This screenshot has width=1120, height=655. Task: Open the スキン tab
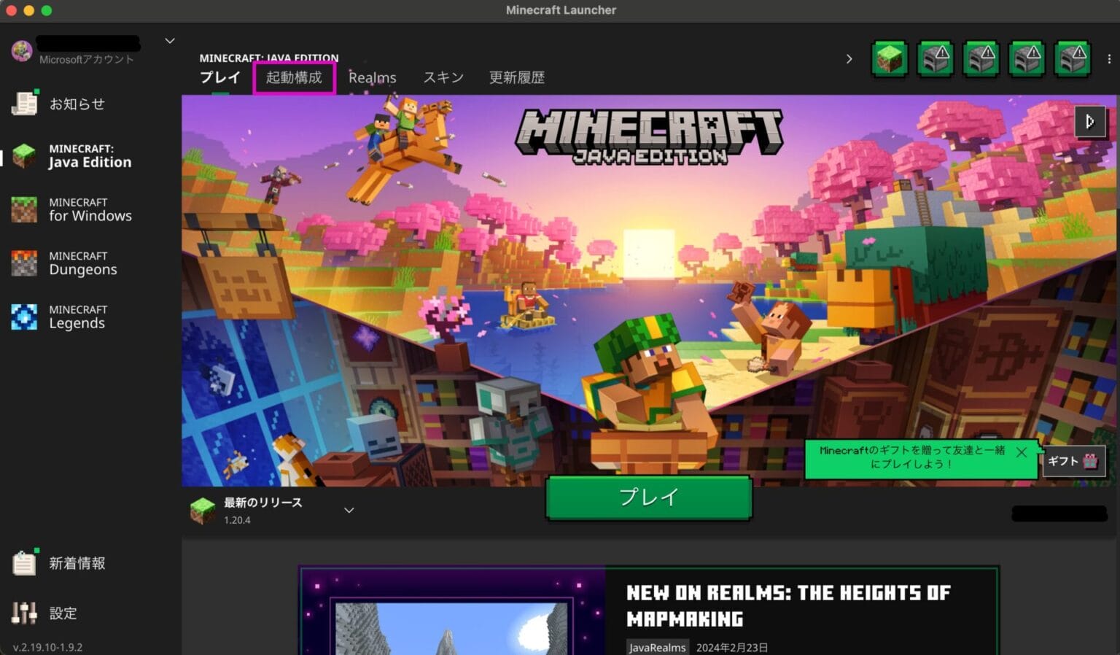[x=443, y=77]
